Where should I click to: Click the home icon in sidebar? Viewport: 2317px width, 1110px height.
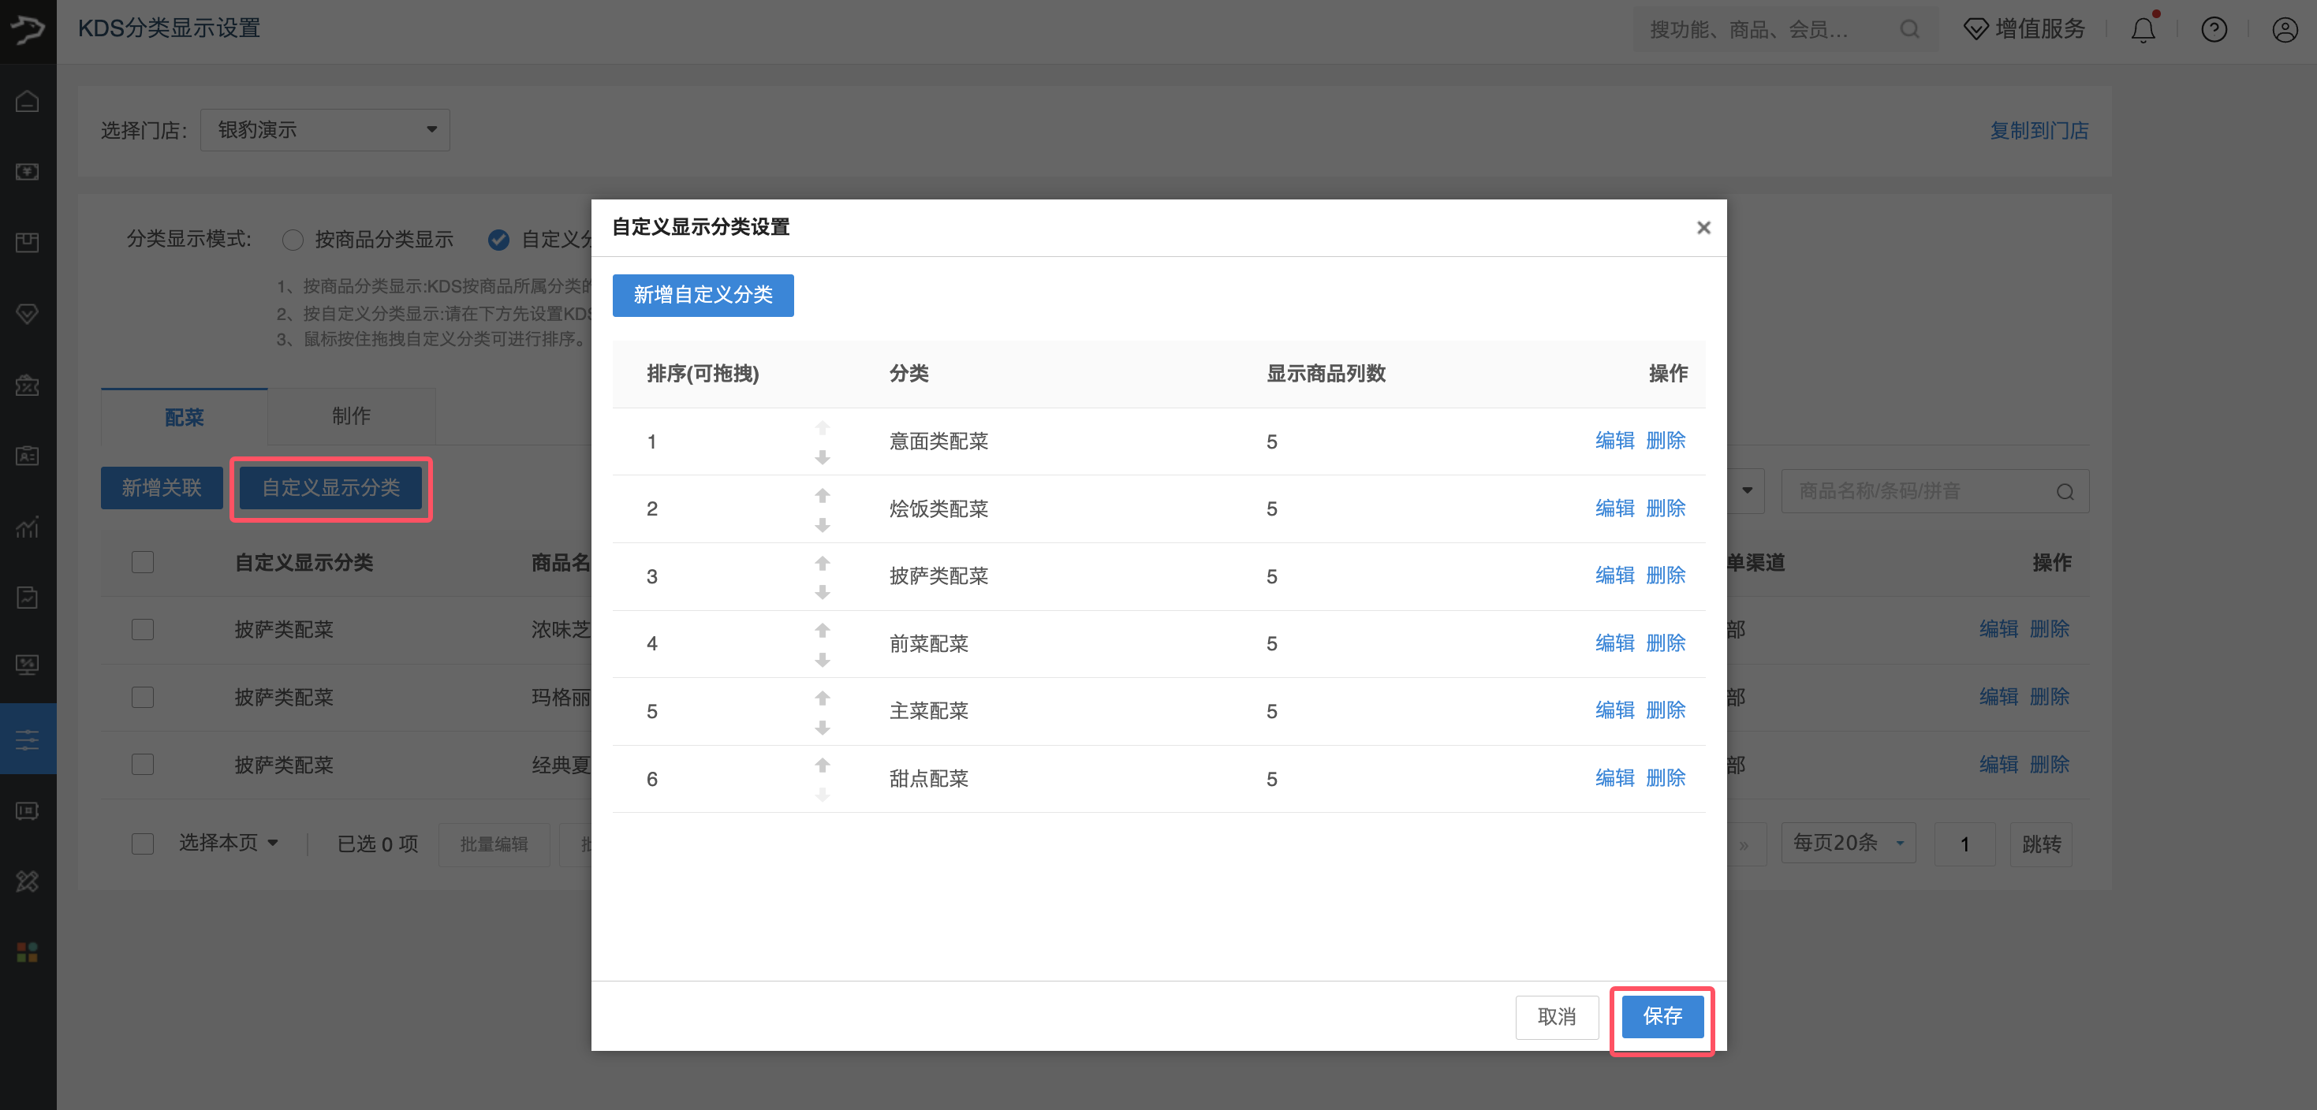(x=28, y=101)
